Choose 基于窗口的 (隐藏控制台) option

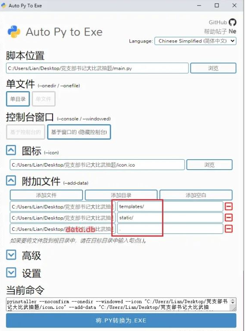[79, 132]
